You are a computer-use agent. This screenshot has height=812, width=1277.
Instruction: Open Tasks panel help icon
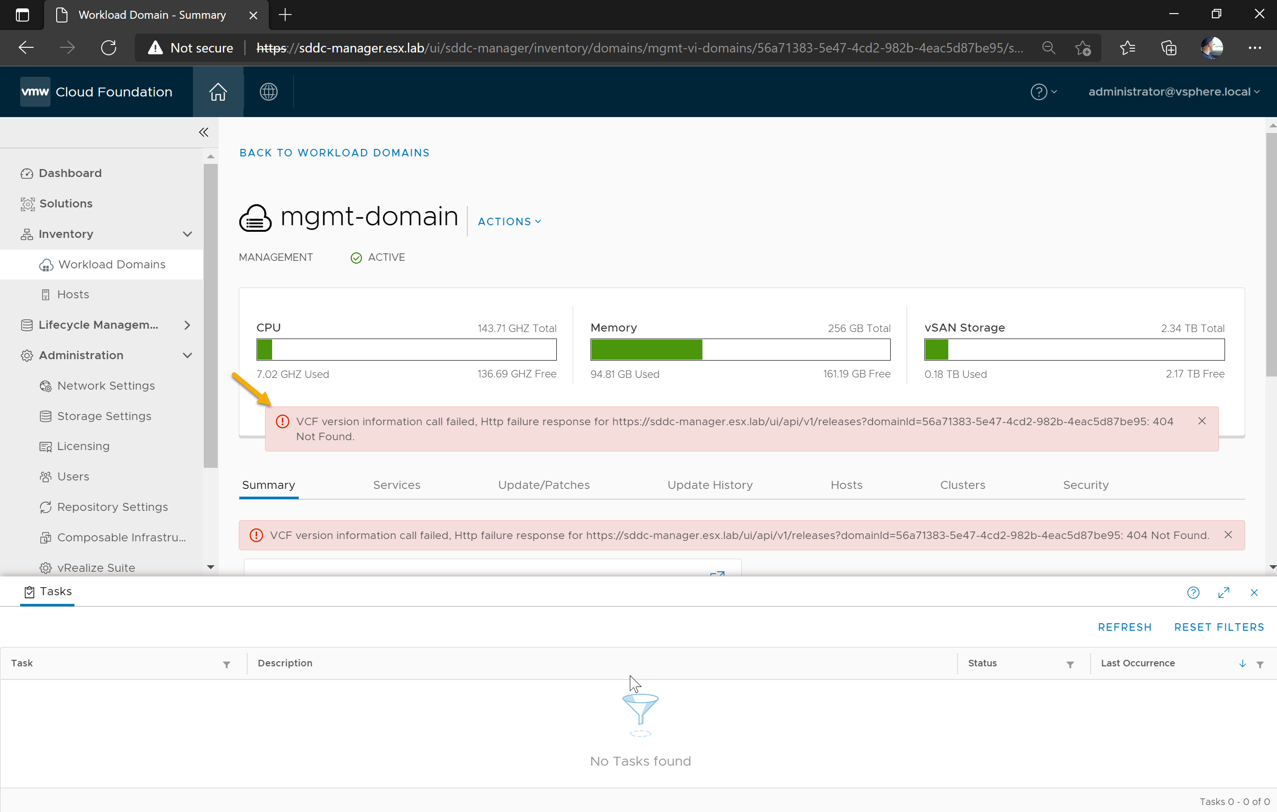click(1193, 593)
